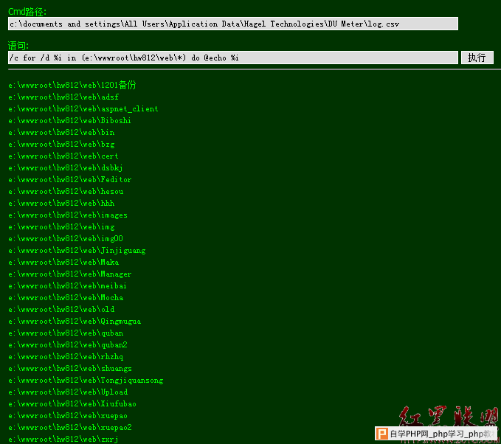Focus the Cmd路径 path input field
This screenshot has height=444, width=501.
point(233,24)
